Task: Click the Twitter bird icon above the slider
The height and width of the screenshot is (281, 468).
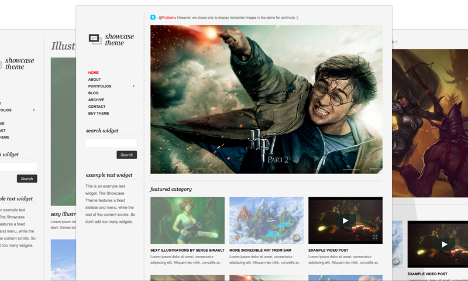Action: click(153, 18)
